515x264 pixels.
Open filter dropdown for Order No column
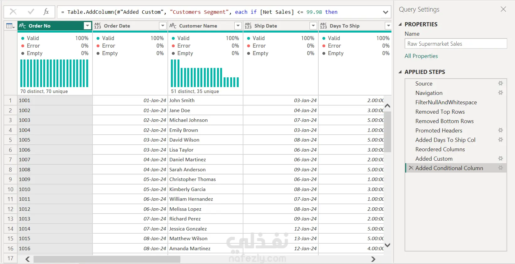[88, 26]
